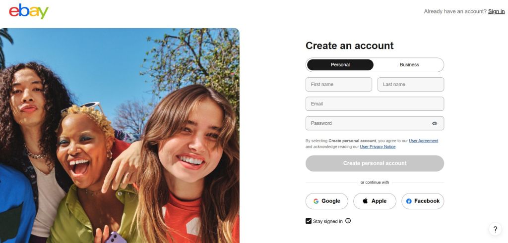Viewport: 508px width, 243px height.
Task: Open the User Privacy Notice link
Action: click(378, 146)
